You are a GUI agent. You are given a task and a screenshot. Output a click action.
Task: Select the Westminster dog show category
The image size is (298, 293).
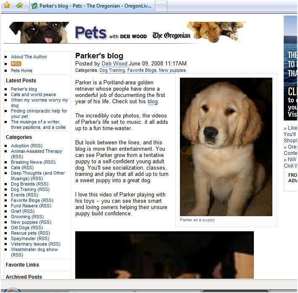[34, 249]
